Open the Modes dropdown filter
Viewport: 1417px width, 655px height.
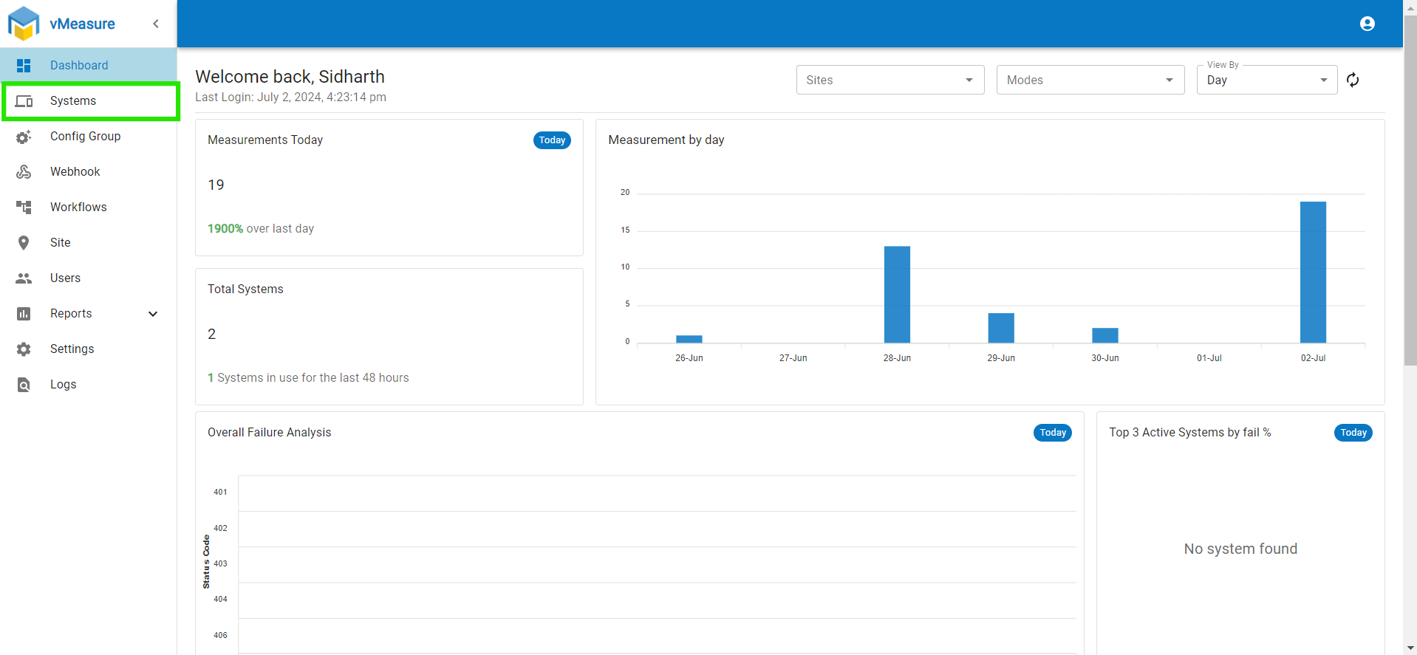tap(1090, 80)
